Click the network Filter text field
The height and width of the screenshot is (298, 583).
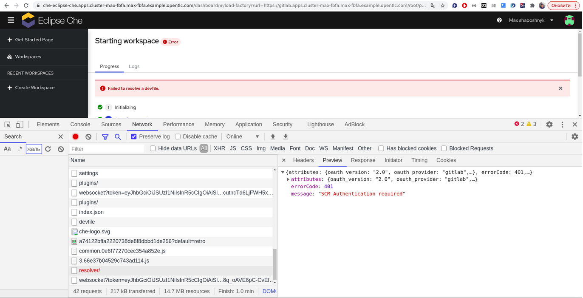(107, 149)
